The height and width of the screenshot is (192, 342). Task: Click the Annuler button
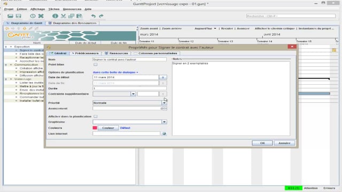(x=284, y=143)
